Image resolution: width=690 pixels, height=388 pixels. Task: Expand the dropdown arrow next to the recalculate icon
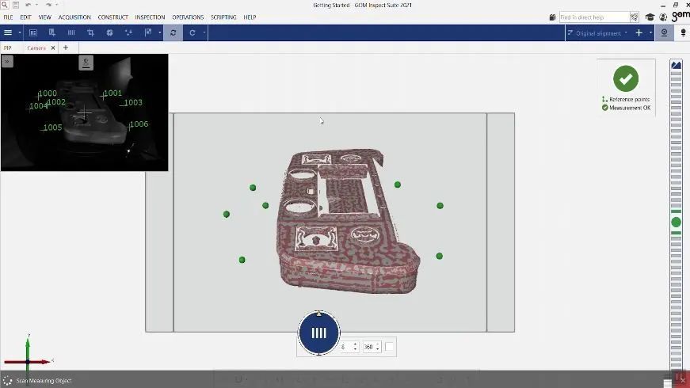[x=204, y=32]
